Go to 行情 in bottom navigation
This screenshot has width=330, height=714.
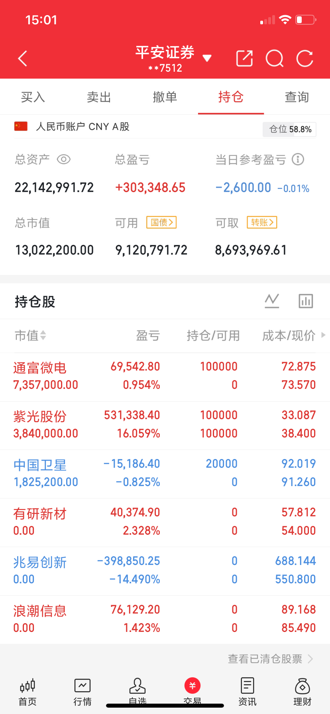click(82, 692)
